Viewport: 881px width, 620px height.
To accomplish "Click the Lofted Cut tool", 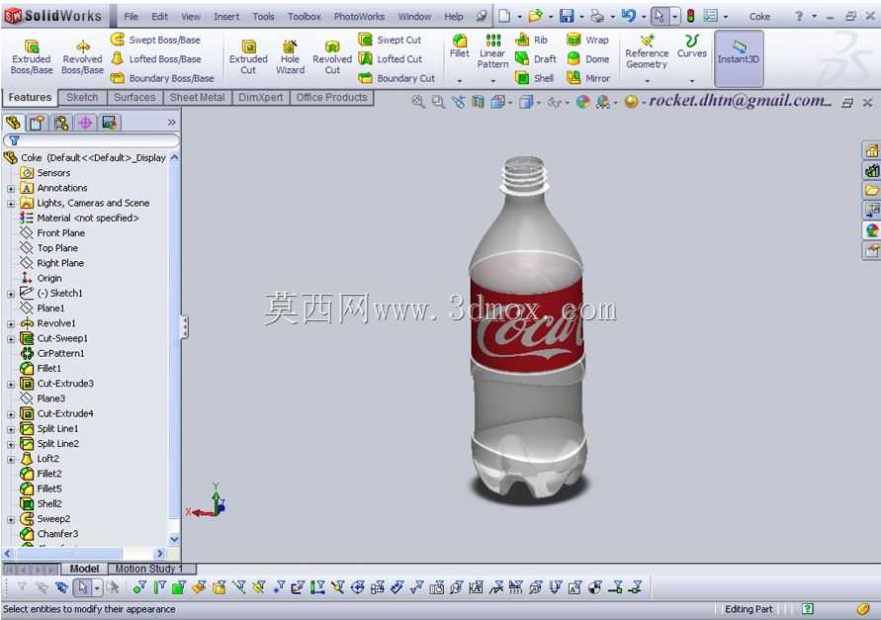I will (x=391, y=59).
